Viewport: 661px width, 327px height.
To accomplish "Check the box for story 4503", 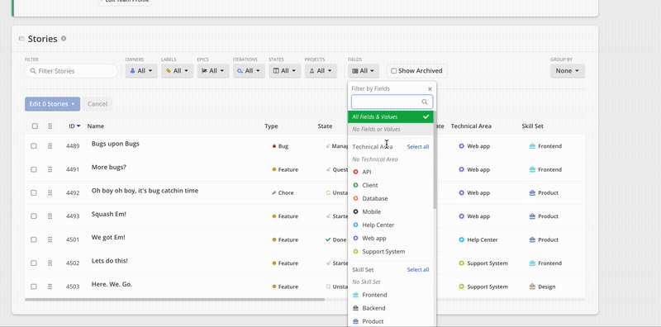I will tap(34, 287).
